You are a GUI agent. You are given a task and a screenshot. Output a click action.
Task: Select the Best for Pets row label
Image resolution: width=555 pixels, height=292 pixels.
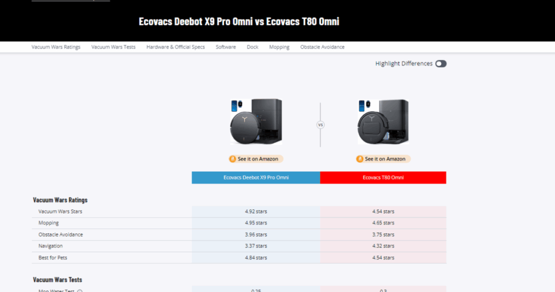coord(53,258)
